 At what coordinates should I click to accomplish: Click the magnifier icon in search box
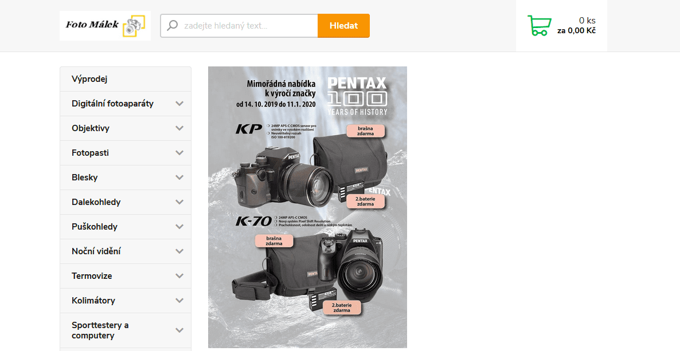[x=173, y=26]
